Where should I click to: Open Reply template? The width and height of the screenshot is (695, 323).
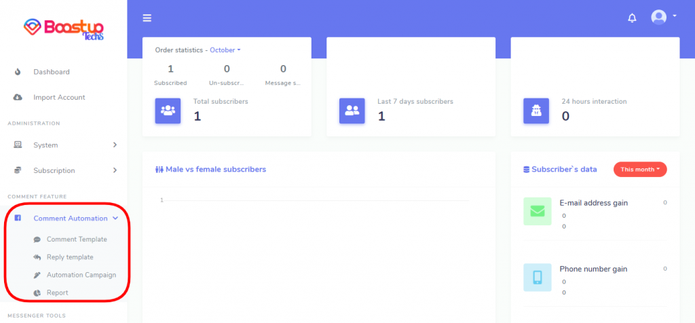click(70, 257)
